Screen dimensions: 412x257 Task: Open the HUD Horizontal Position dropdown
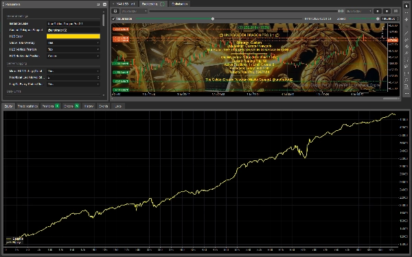point(73,56)
